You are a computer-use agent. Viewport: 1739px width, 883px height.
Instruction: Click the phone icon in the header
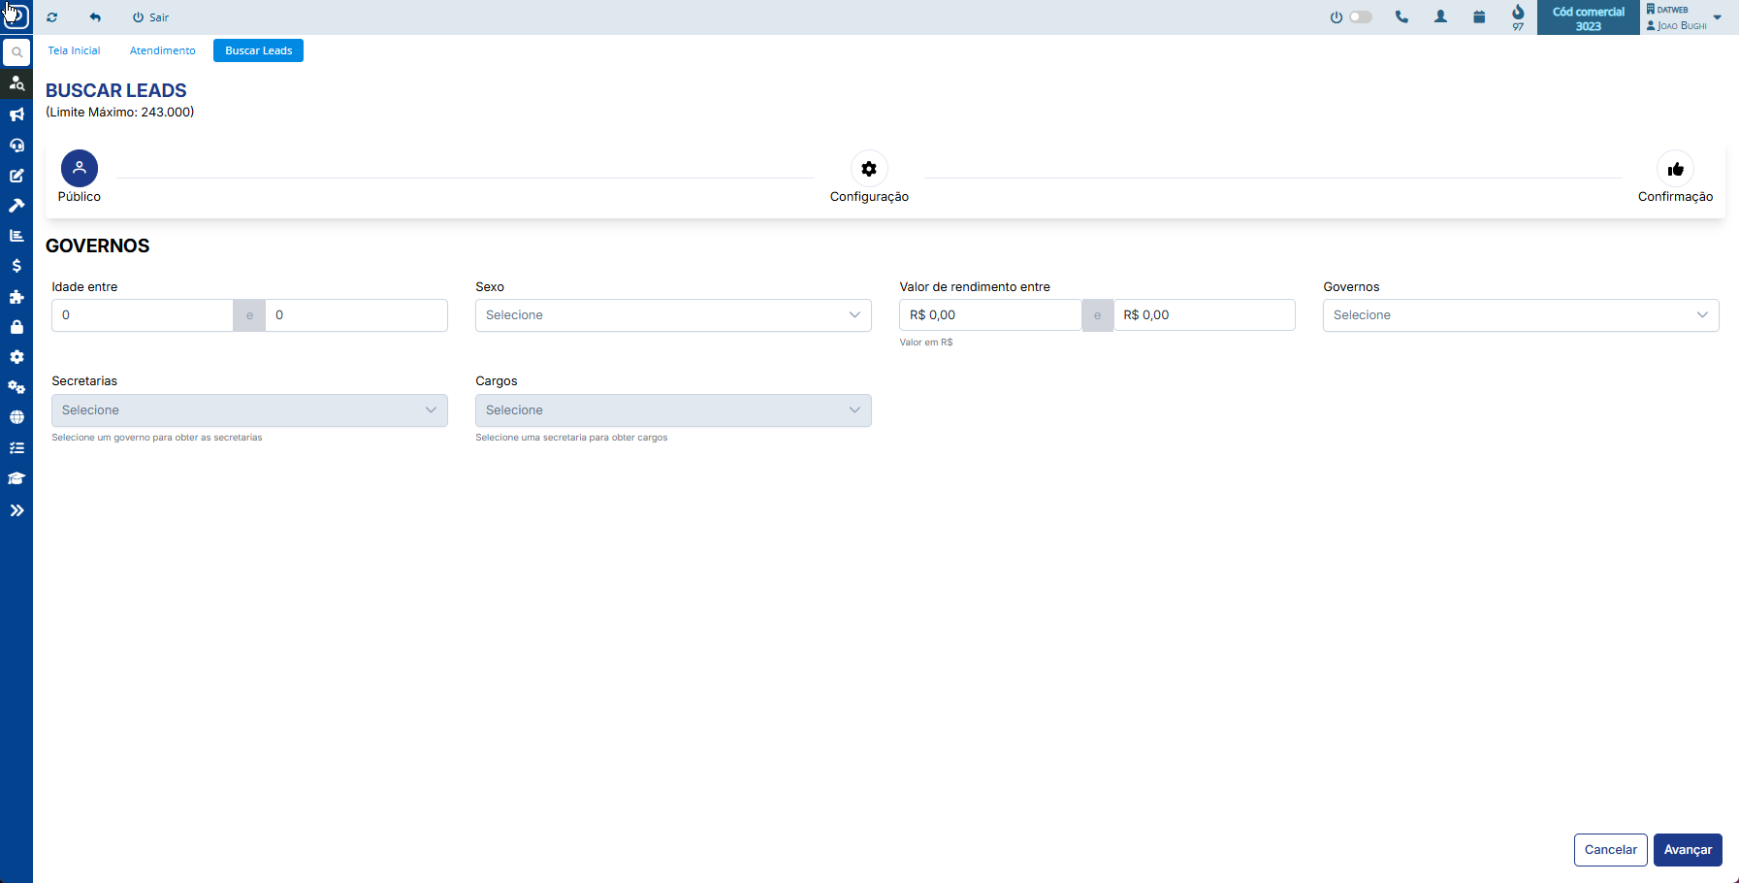tap(1401, 17)
